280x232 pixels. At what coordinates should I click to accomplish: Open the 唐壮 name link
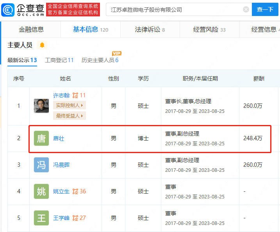pyautogui.click(x=59, y=138)
